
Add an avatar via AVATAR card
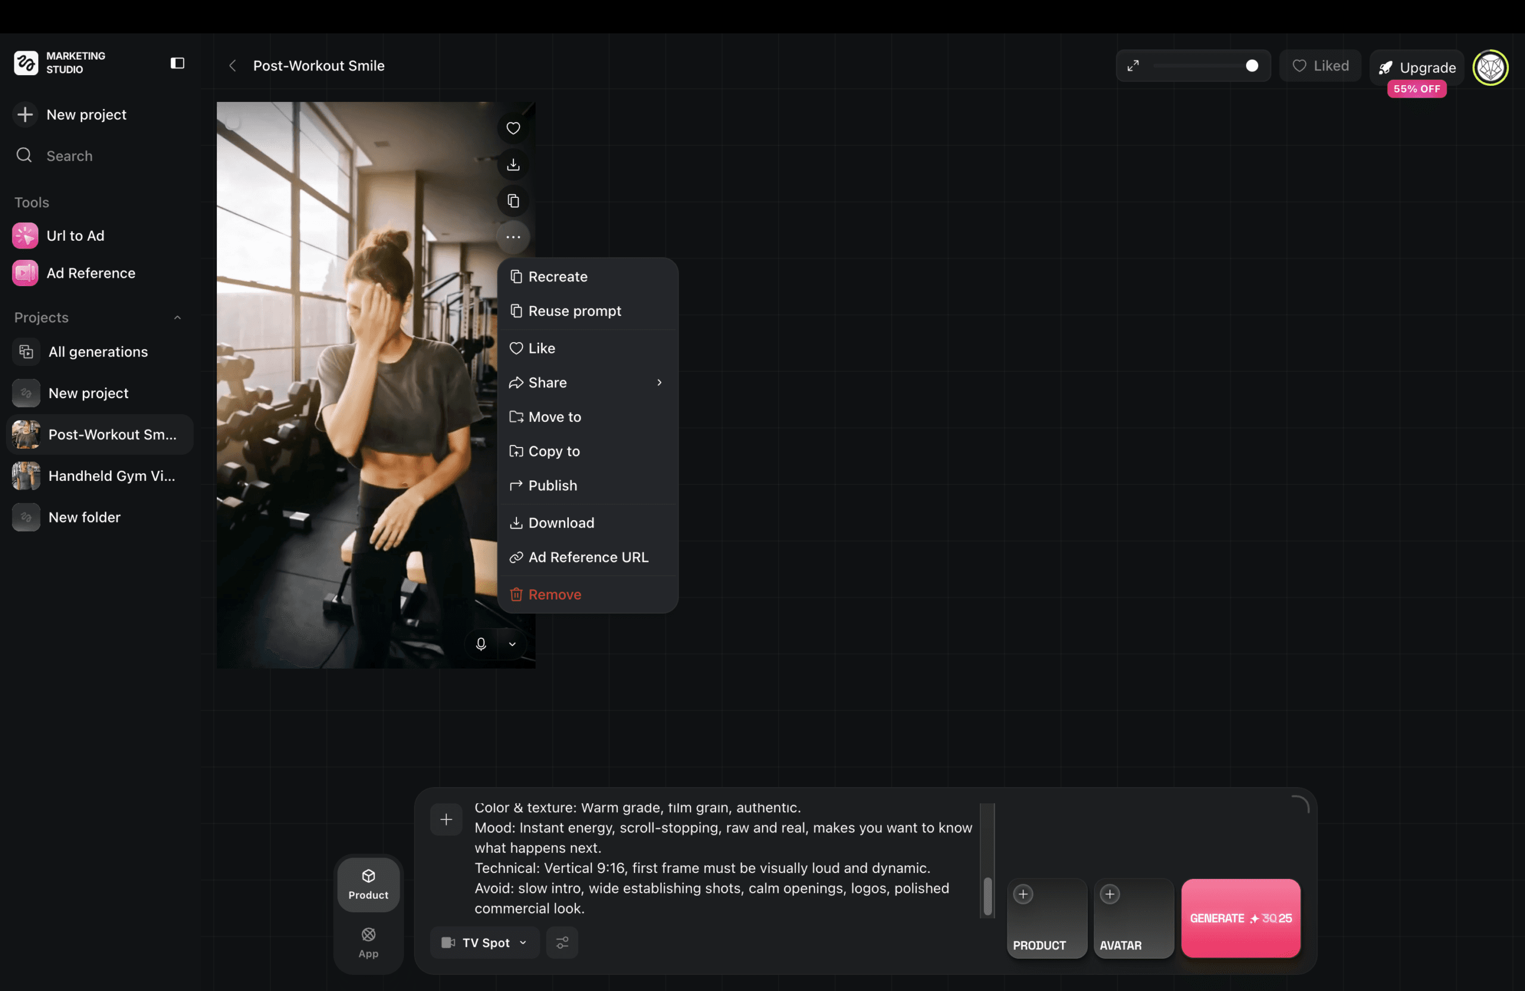coord(1134,918)
